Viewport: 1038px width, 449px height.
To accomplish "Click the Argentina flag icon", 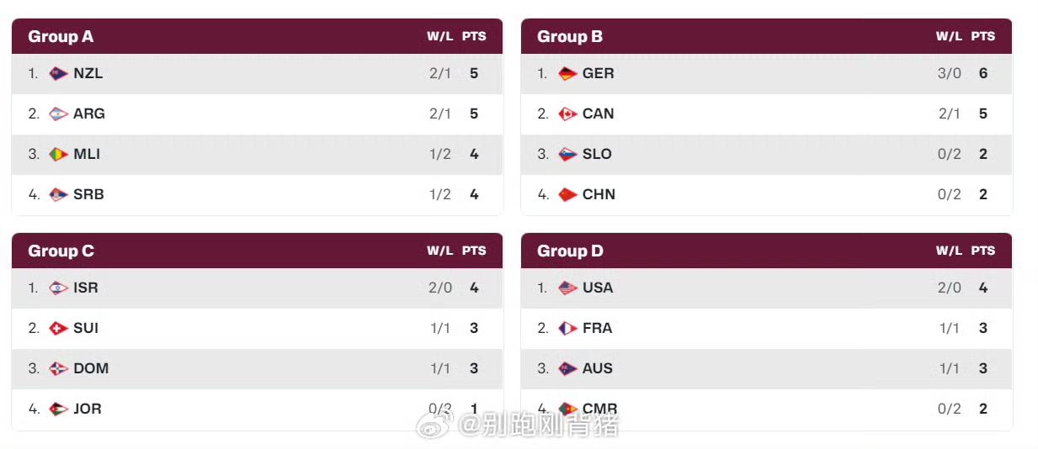I will pyautogui.click(x=58, y=114).
